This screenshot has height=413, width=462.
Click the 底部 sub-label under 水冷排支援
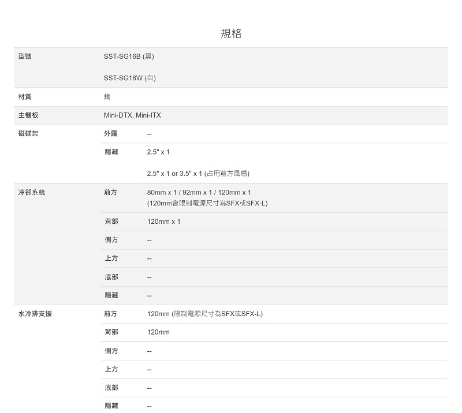pos(111,388)
